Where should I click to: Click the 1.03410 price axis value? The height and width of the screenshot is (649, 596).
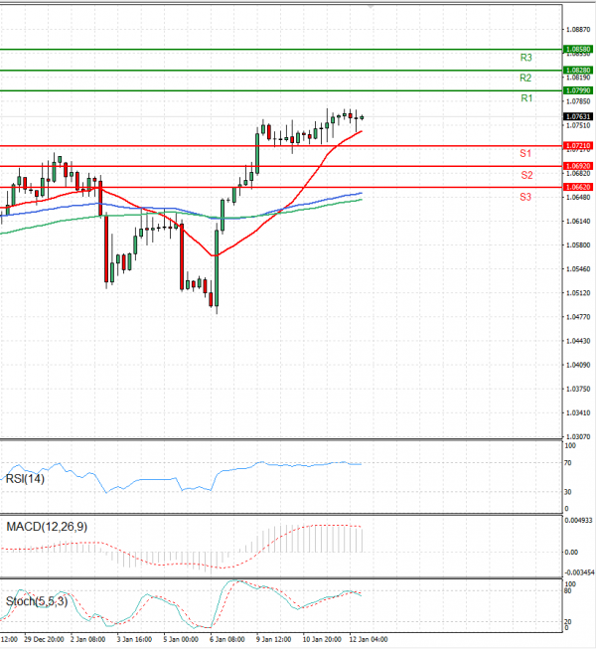[x=578, y=413]
